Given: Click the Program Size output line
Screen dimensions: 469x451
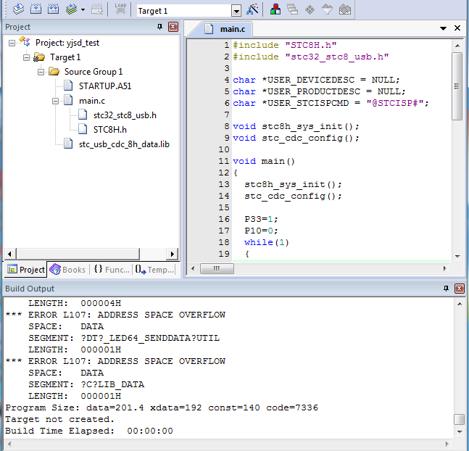Looking at the screenshot, I should coord(162,407).
